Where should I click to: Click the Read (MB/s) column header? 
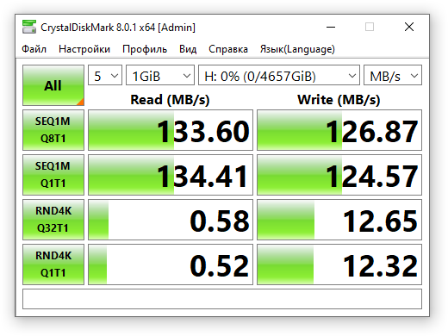[x=170, y=100]
